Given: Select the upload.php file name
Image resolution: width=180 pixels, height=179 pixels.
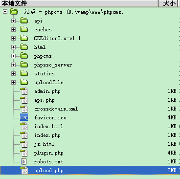Looking at the screenshot, I should pyautogui.click(x=48, y=171).
